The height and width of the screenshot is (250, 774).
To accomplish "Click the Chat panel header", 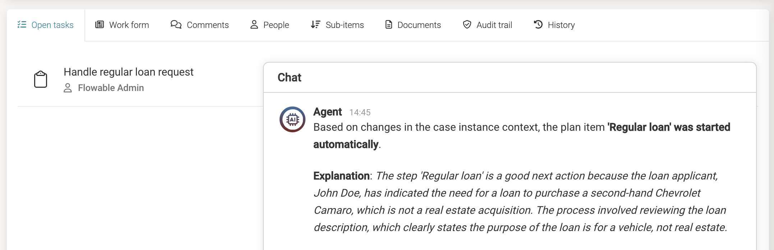I will click(x=289, y=77).
